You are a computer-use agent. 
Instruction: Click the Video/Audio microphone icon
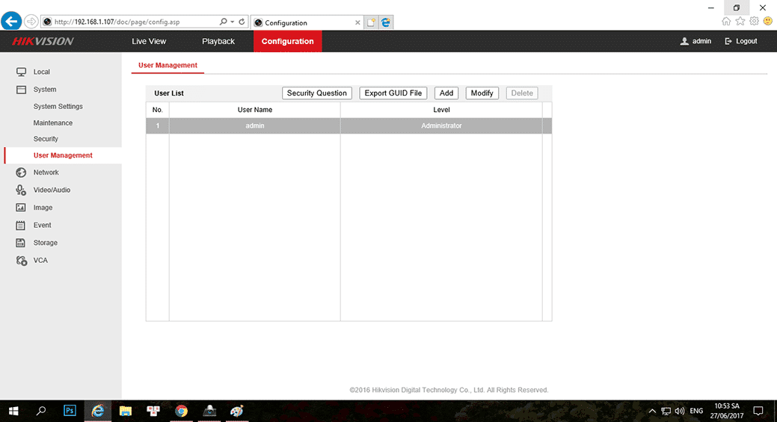(x=21, y=190)
